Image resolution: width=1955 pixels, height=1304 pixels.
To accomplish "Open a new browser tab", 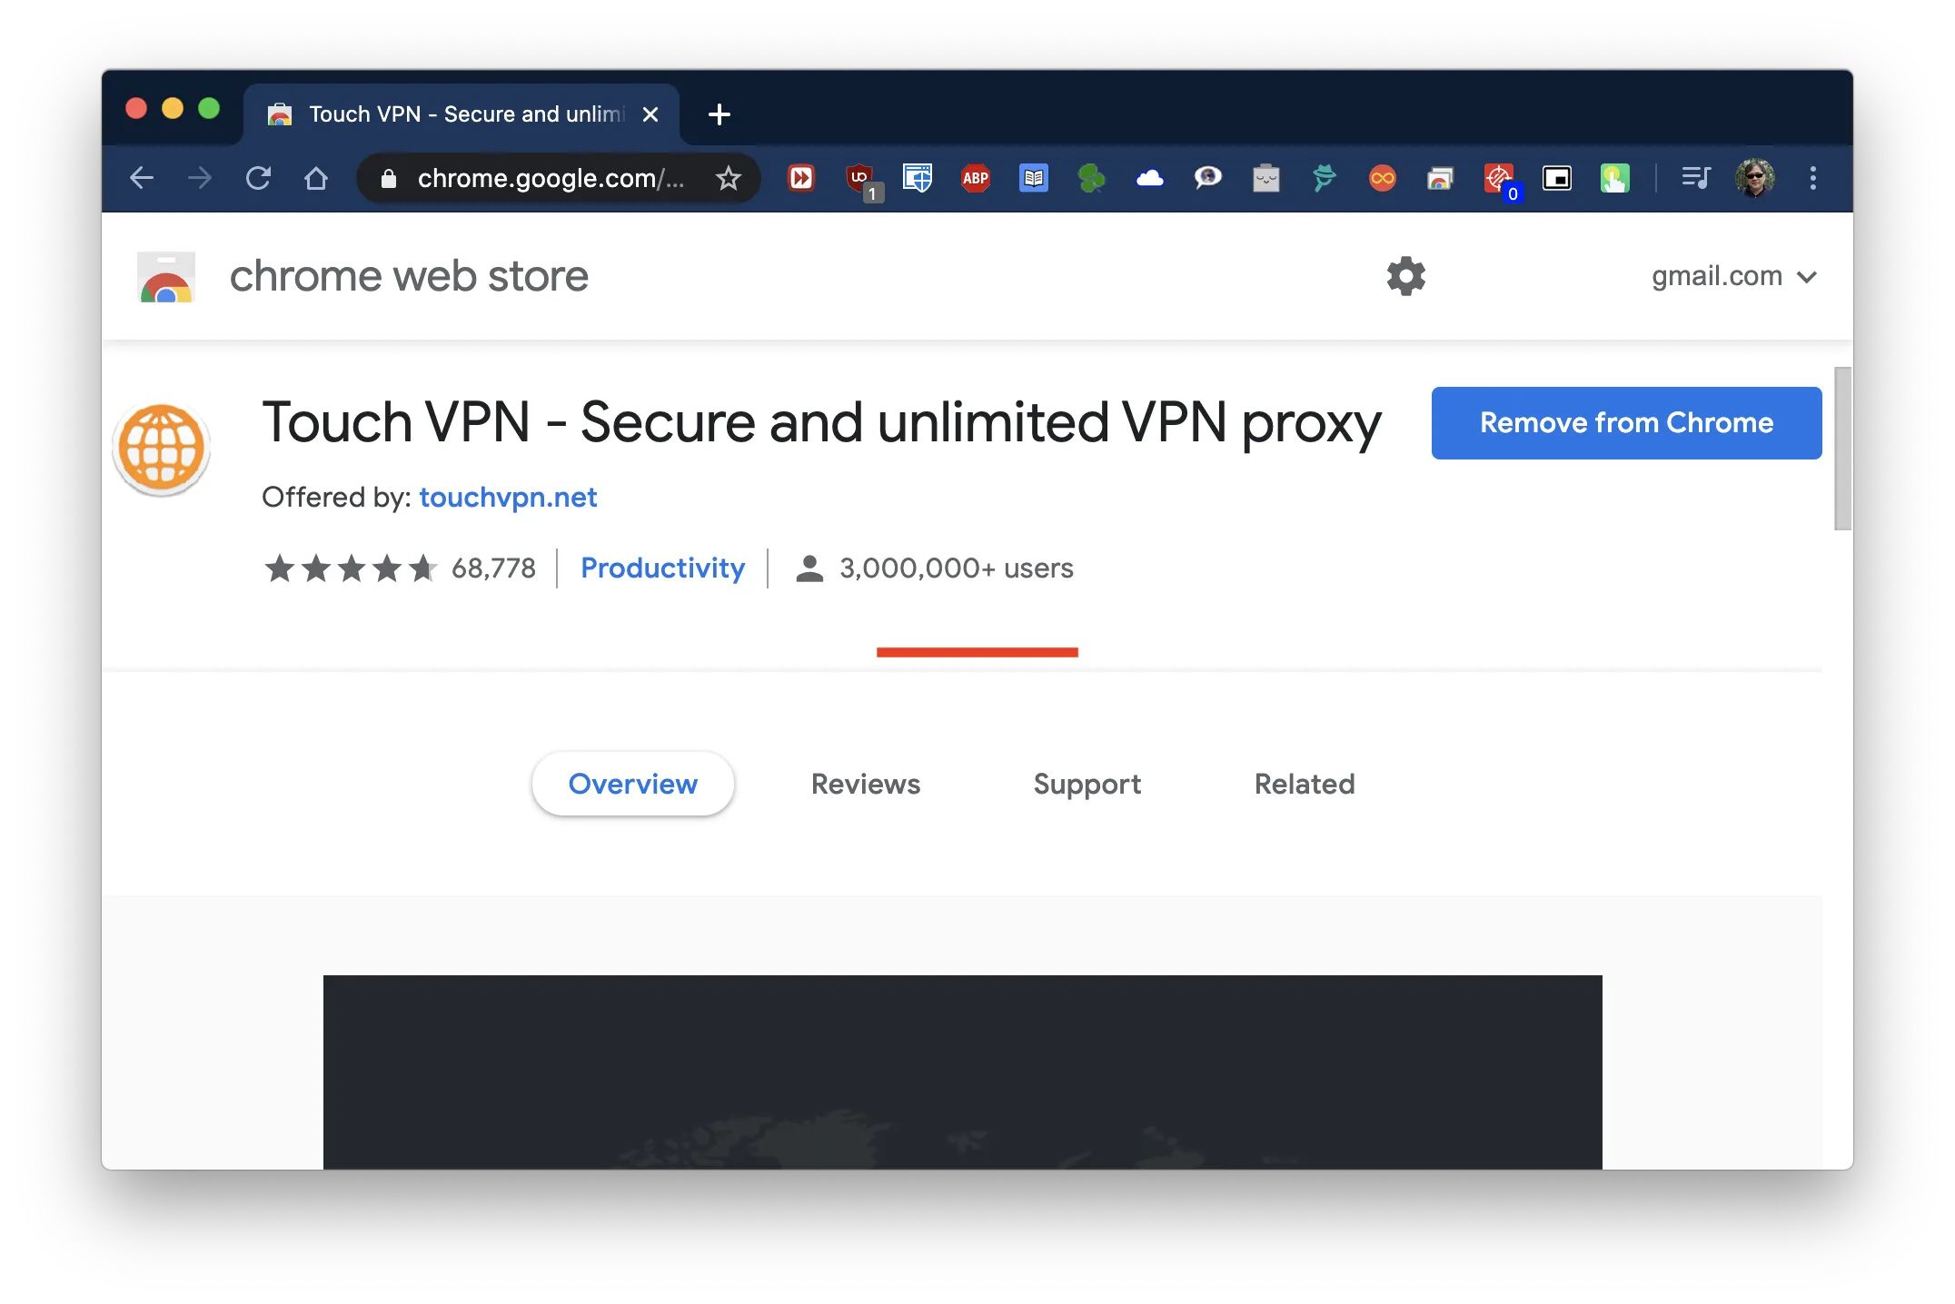I will 719,114.
